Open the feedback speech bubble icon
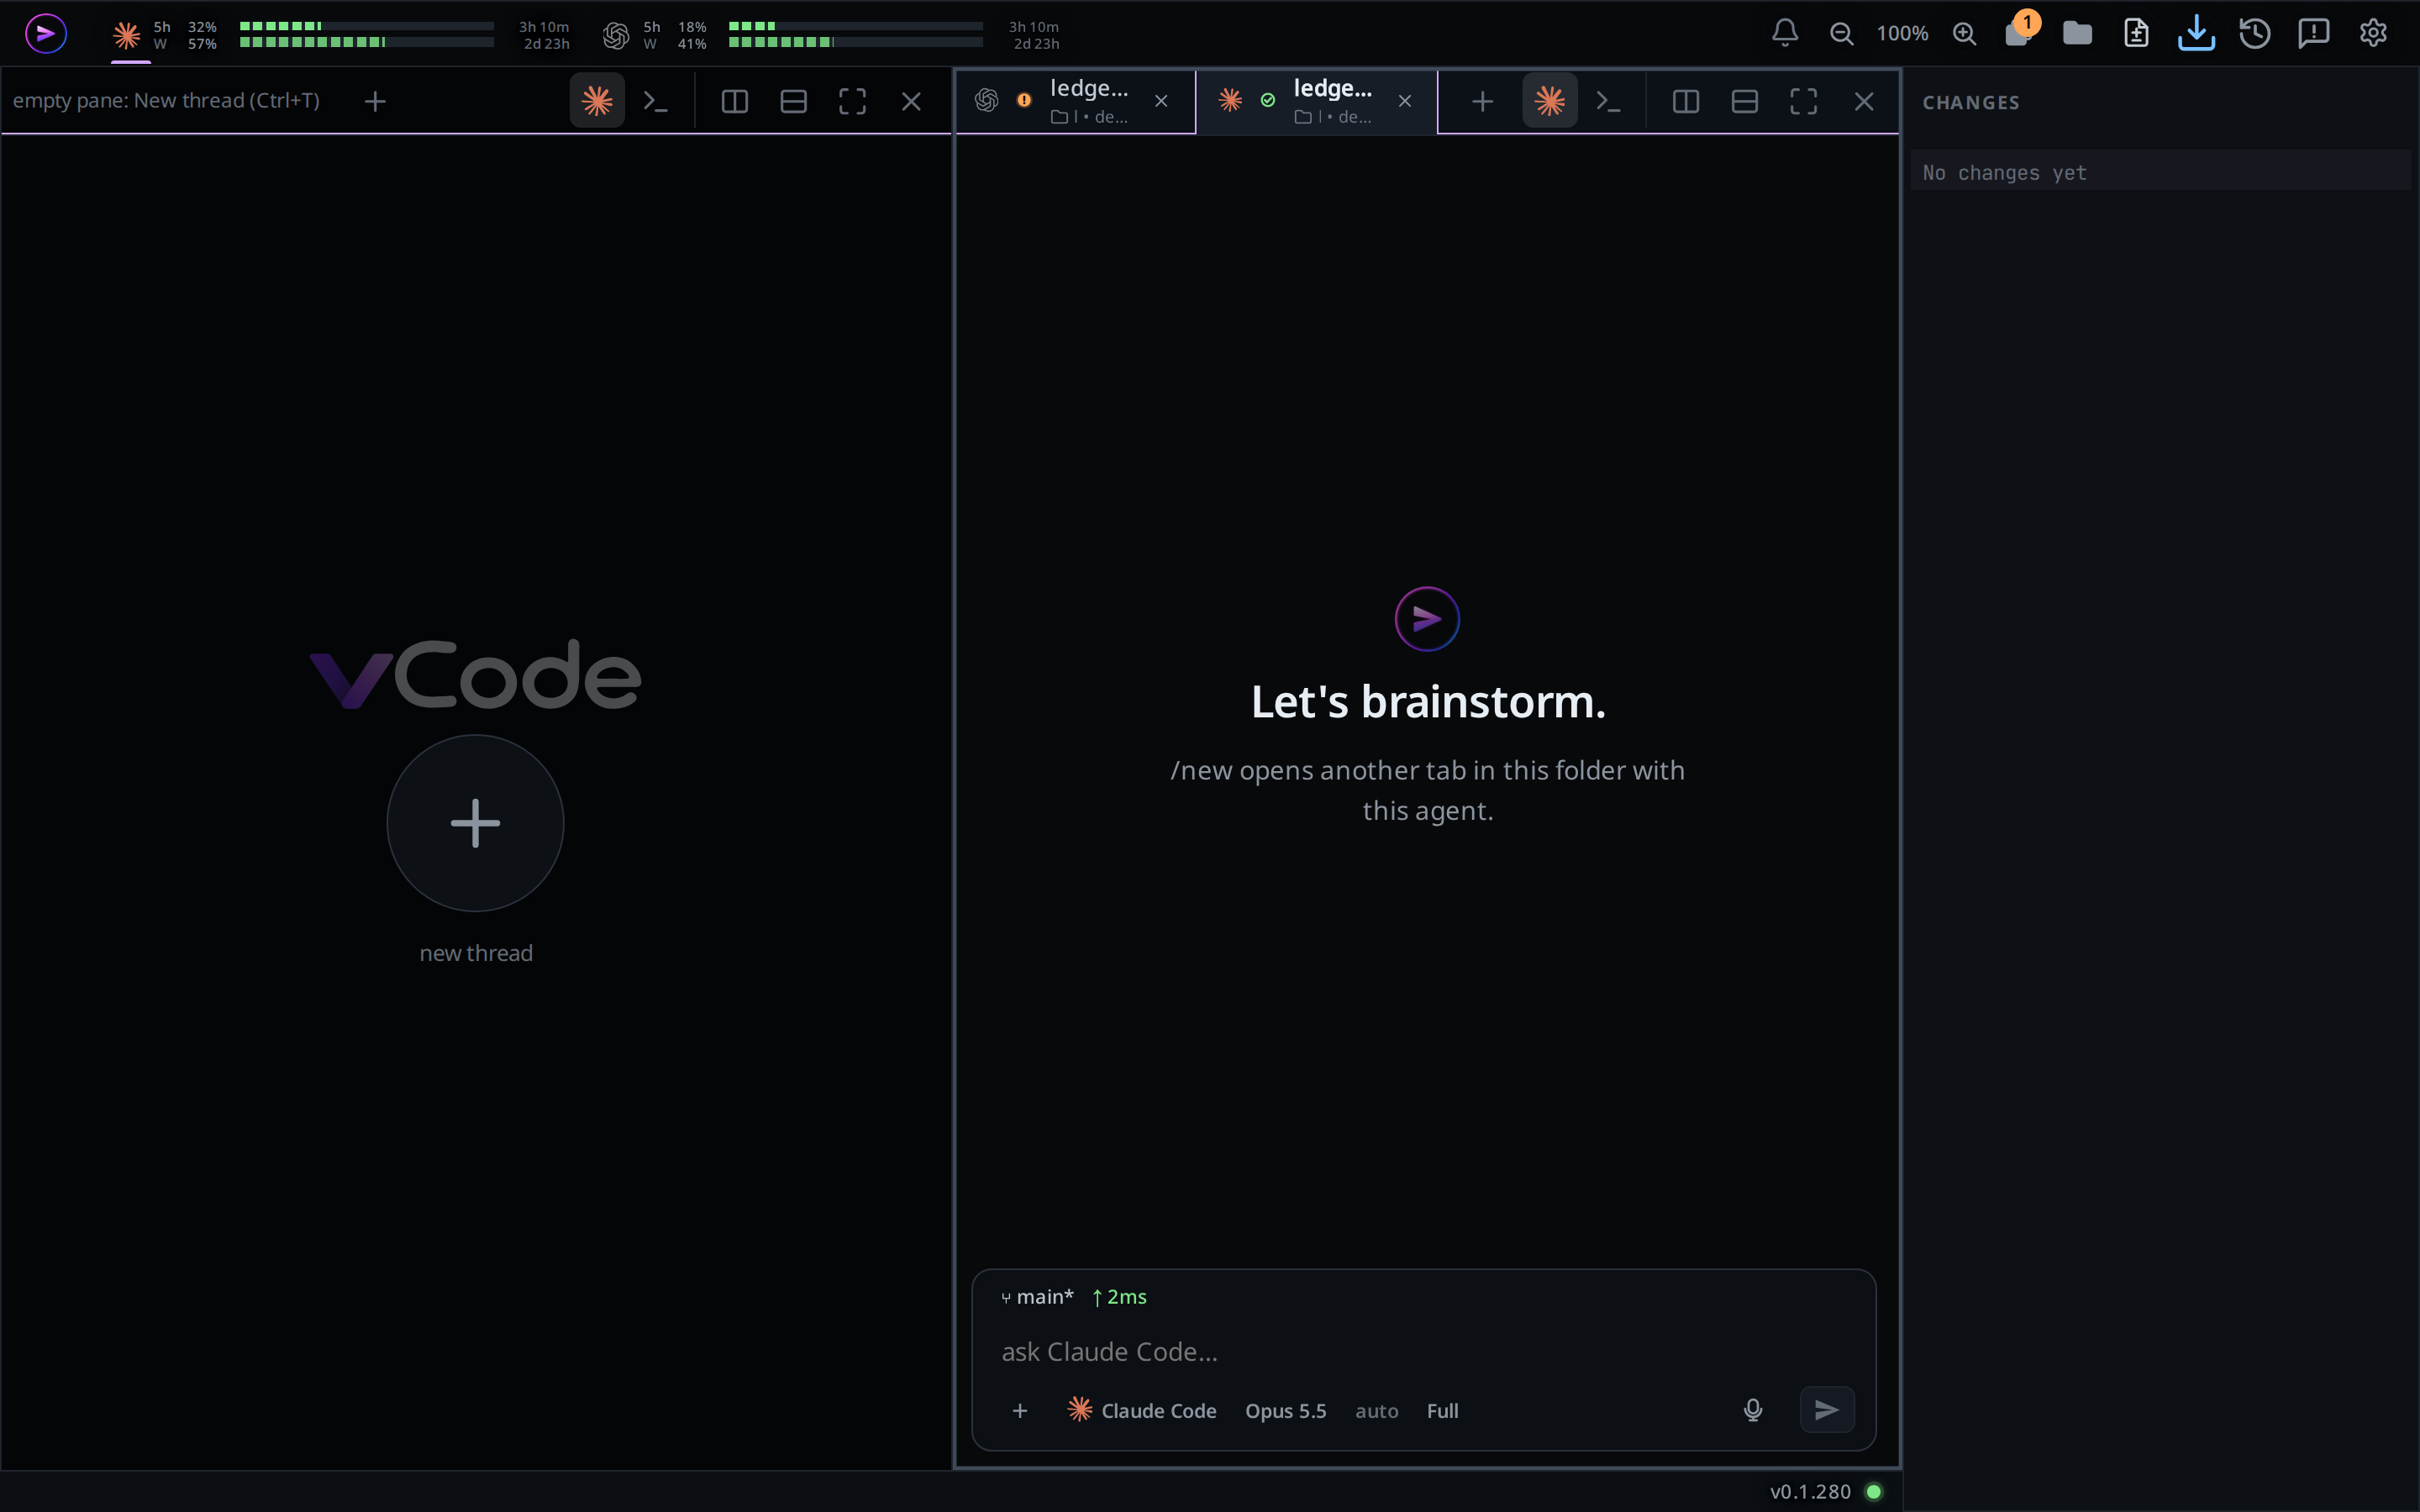 (2314, 33)
